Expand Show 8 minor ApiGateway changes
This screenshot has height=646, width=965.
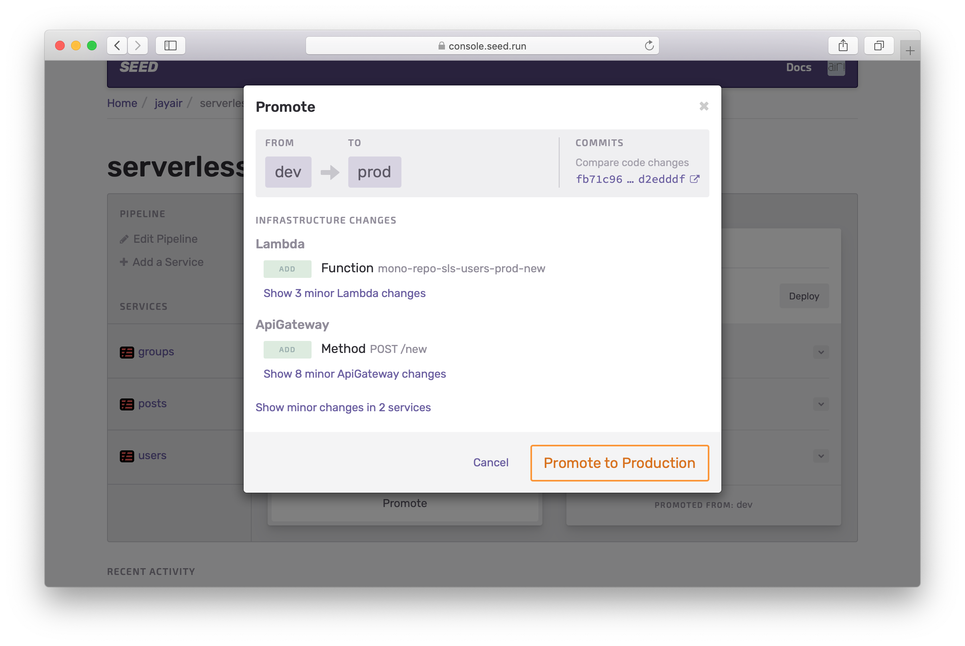pos(354,374)
